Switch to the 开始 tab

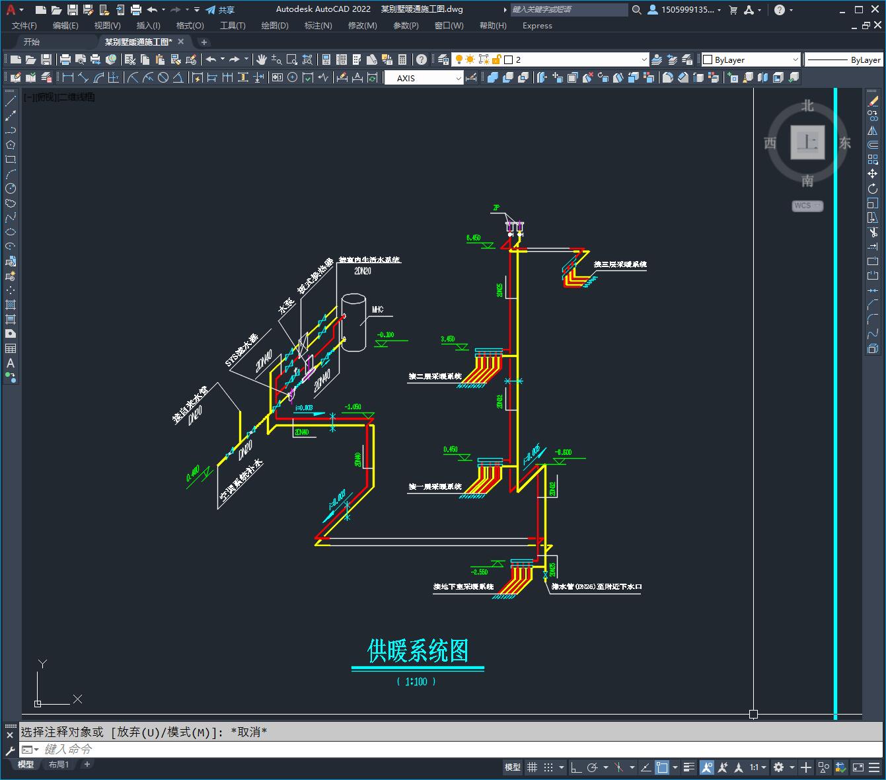[x=31, y=42]
